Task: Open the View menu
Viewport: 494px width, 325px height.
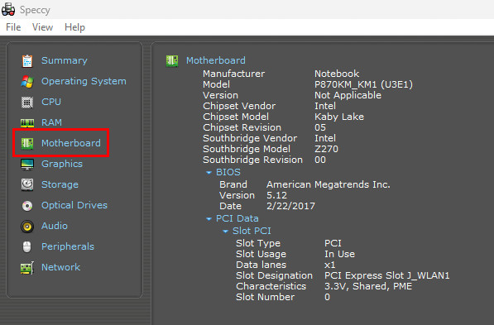Action: click(42, 27)
